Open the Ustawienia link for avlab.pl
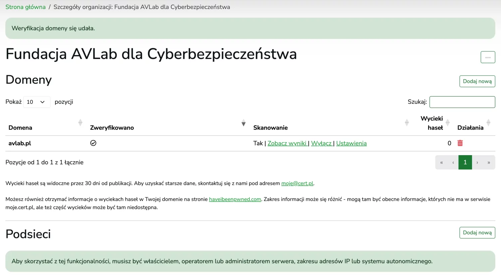Image resolution: width=501 pixels, height=275 pixels. coord(351,143)
